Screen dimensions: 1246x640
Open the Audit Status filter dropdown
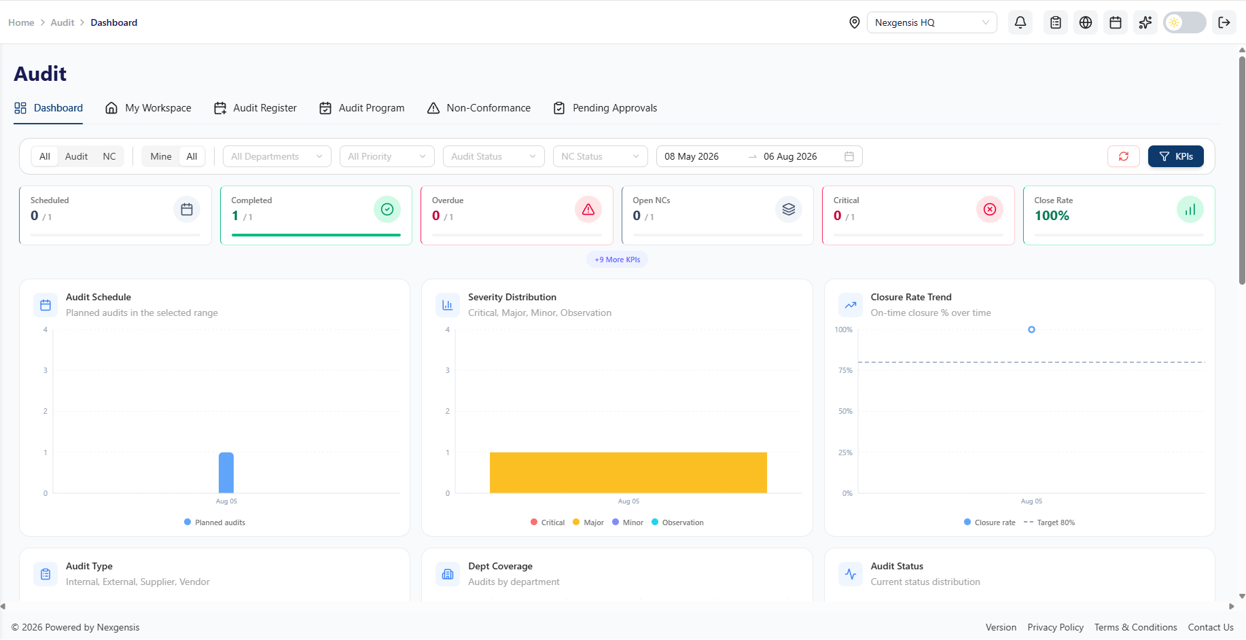[x=494, y=156]
